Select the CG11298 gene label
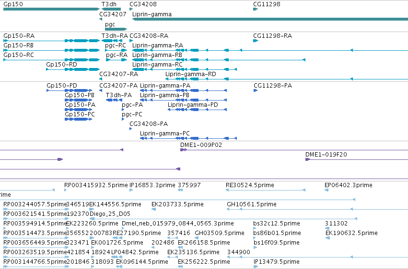The width and height of the screenshot is (408, 269). (267, 4)
